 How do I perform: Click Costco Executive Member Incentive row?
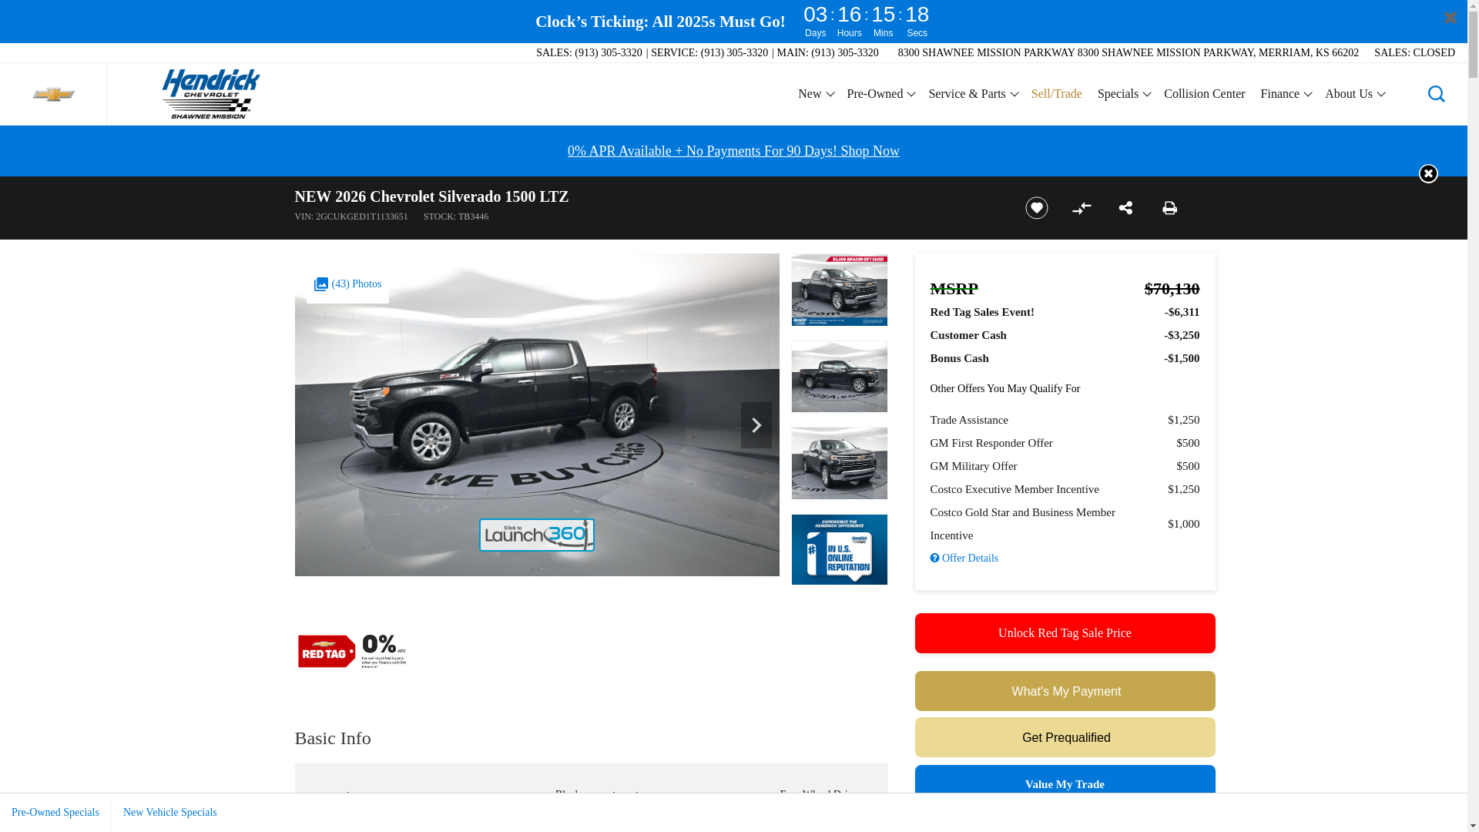pos(1065,489)
